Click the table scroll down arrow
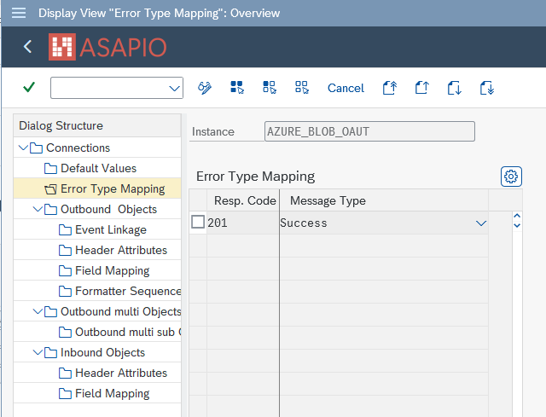This screenshot has width=546, height=417. click(x=517, y=226)
